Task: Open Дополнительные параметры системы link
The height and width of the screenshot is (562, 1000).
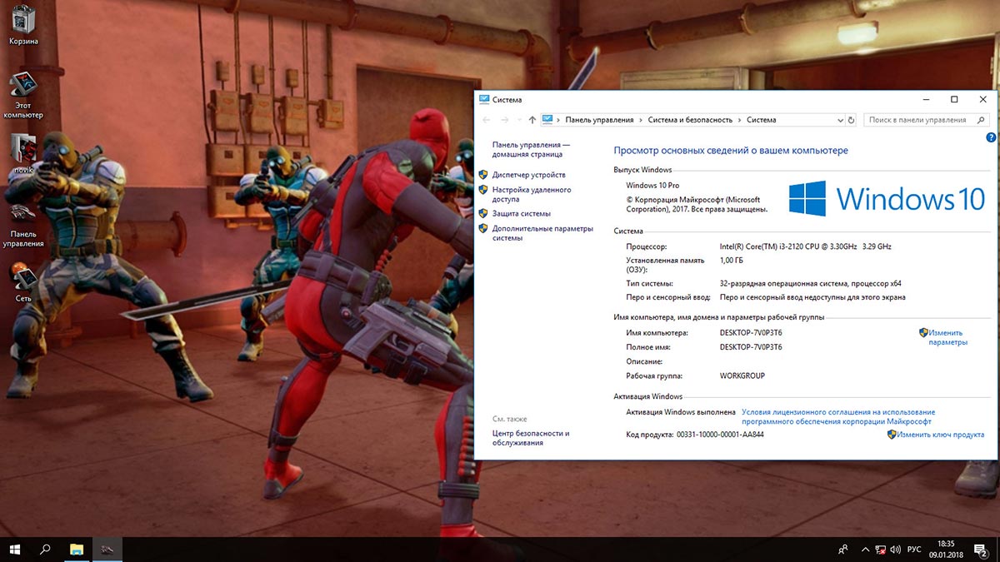Action: [x=542, y=233]
